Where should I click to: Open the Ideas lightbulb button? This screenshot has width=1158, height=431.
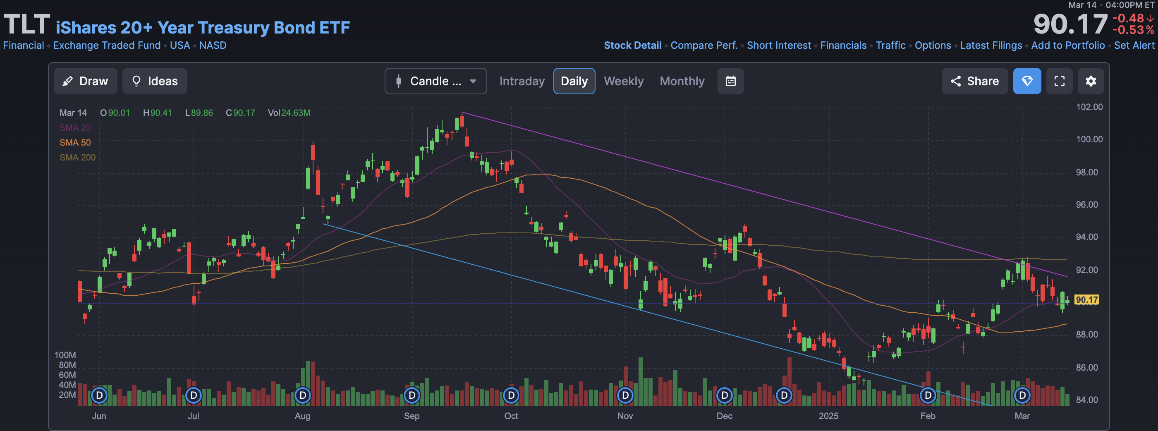coord(154,81)
